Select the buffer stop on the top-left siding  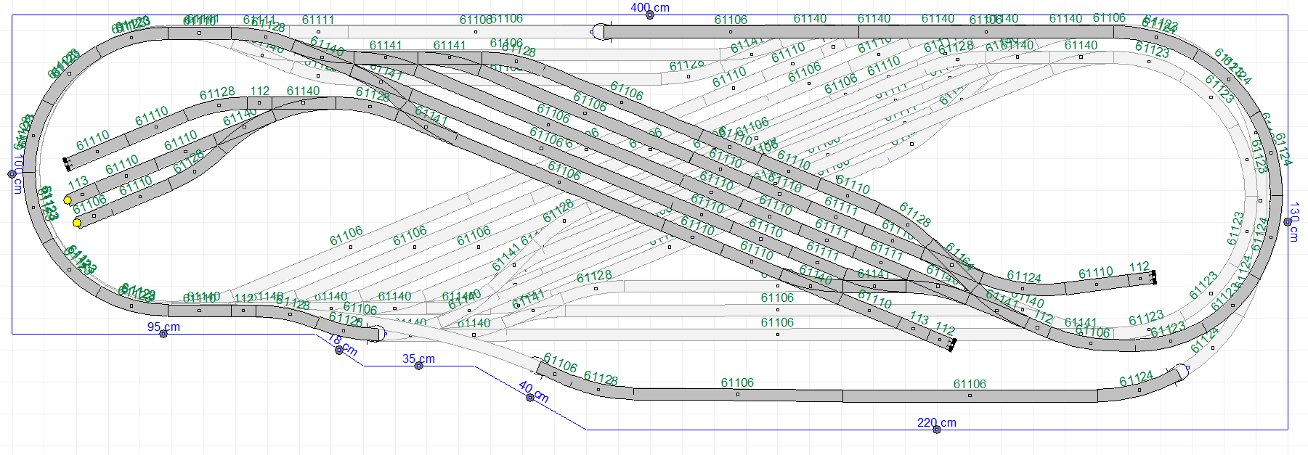point(67,163)
